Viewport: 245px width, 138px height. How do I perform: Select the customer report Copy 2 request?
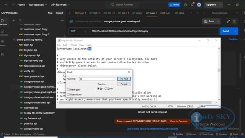point(37,34)
